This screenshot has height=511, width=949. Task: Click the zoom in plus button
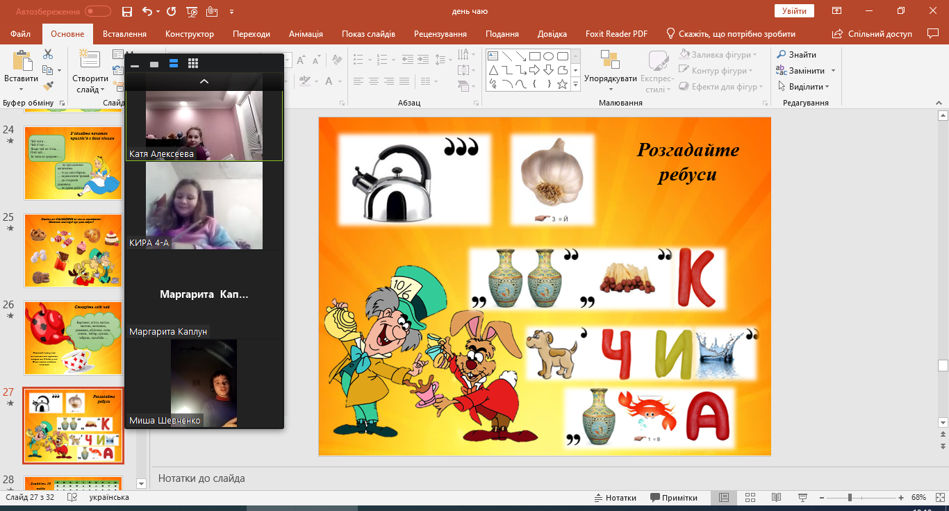coord(901,498)
